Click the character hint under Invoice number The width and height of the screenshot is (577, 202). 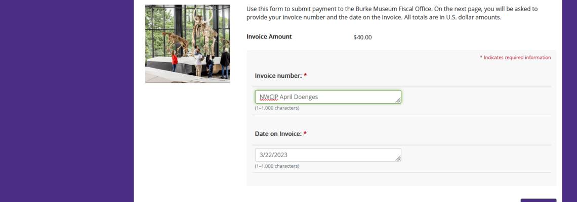tap(277, 108)
